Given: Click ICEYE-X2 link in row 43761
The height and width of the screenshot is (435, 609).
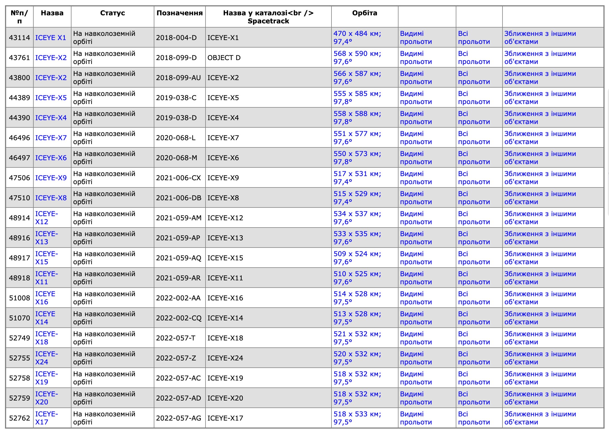Looking at the screenshot, I should pos(51,58).
